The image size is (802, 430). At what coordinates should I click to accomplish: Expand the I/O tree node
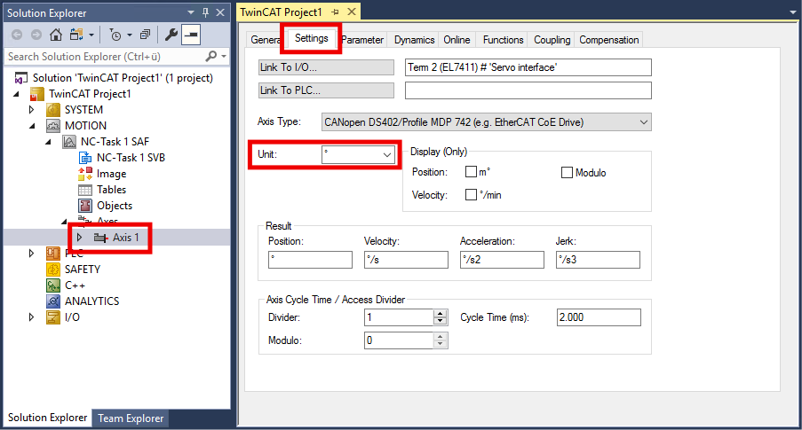coord(32,317)
